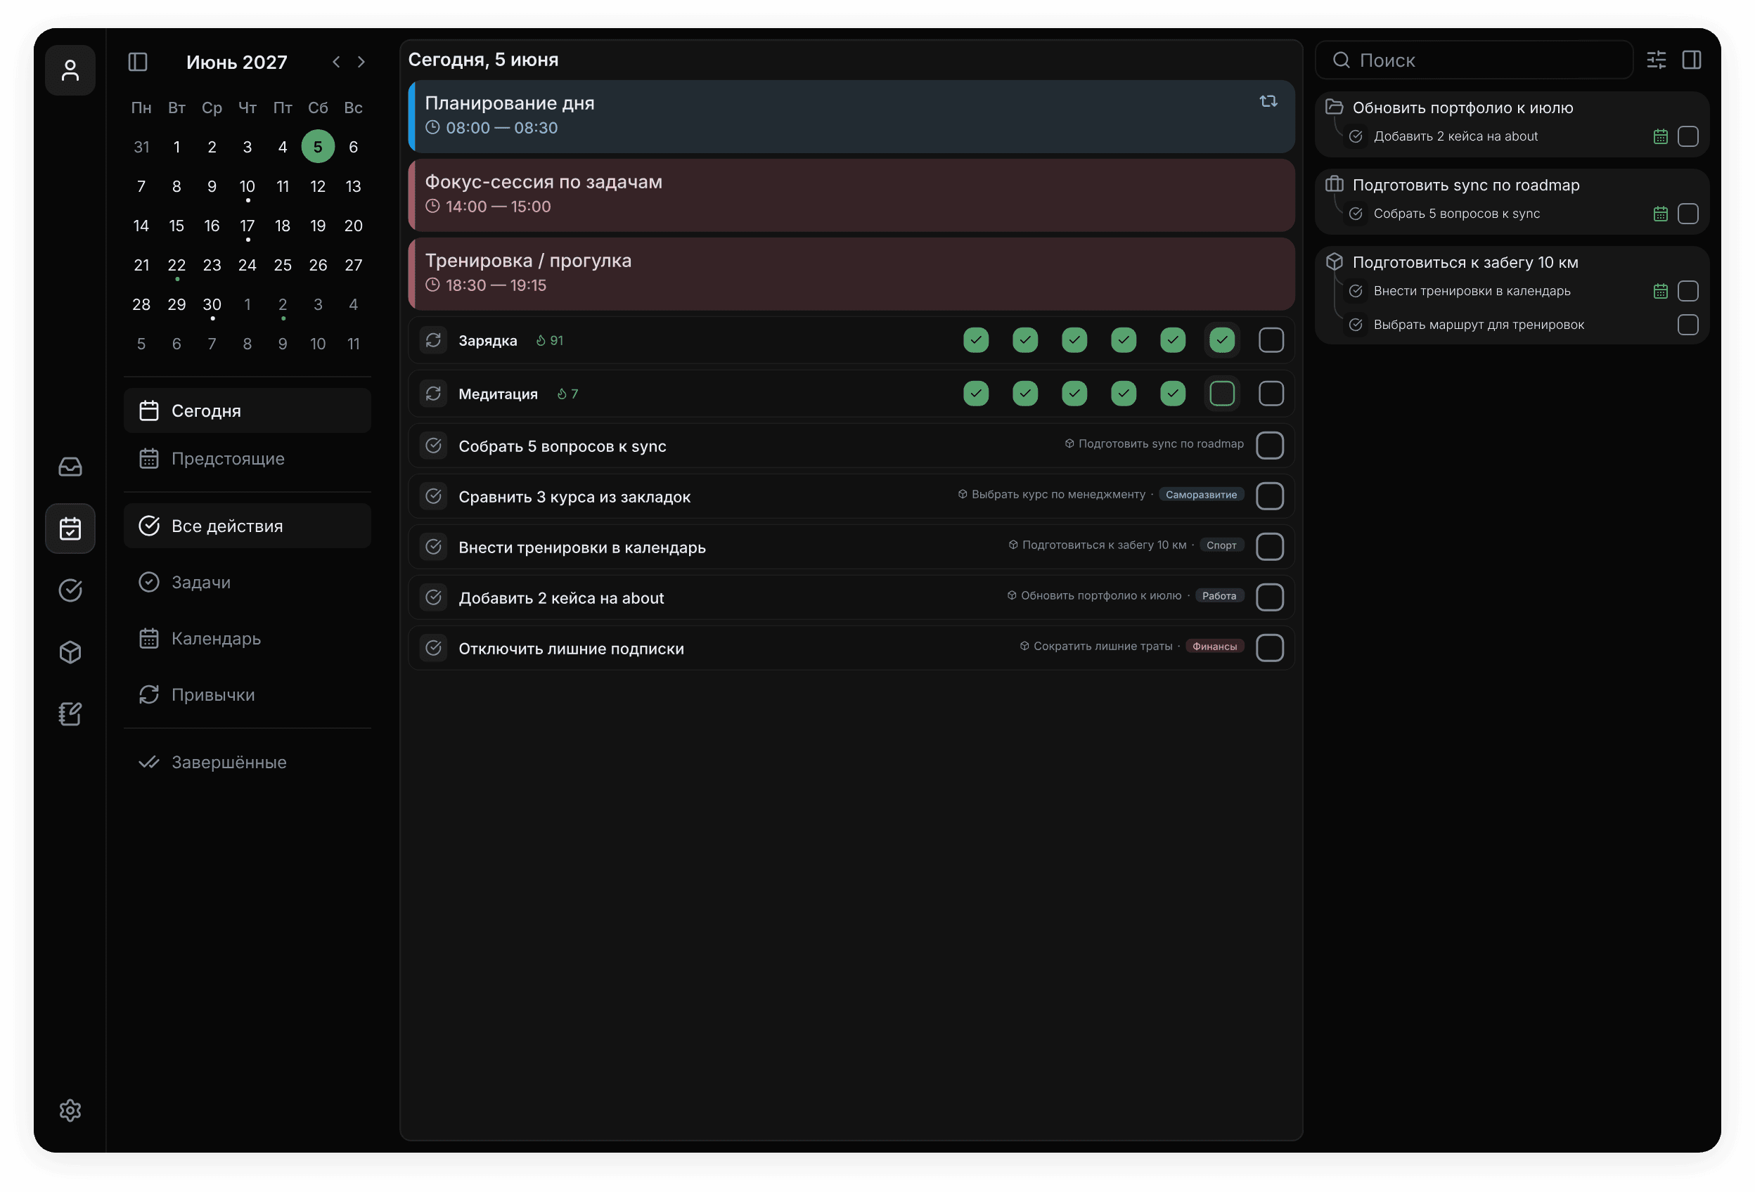Collapse the left calendar panel icon
1755x1192 pixels.
137,62
